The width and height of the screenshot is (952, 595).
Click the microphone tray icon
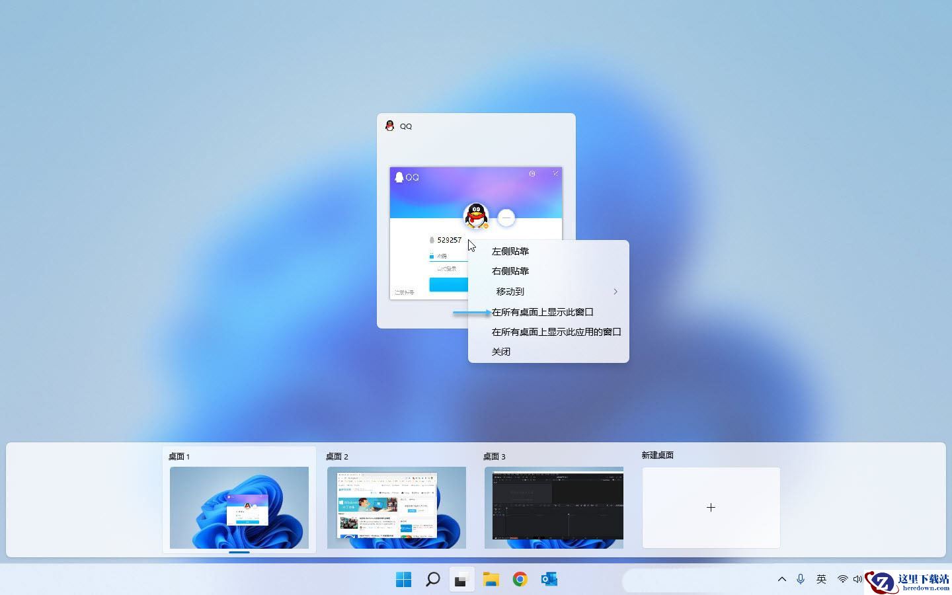click(801, 579)
